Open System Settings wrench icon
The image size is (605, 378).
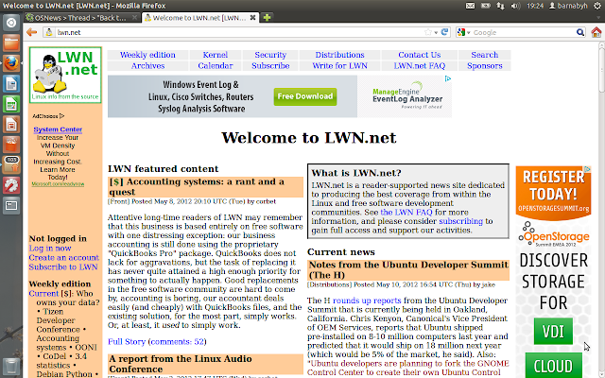[11, 185]
